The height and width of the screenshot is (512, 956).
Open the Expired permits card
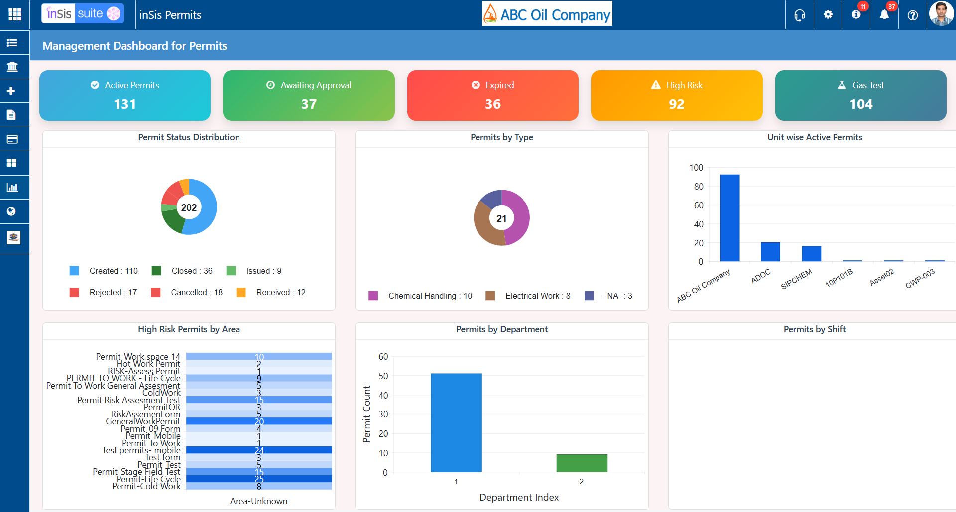(493, 96)
